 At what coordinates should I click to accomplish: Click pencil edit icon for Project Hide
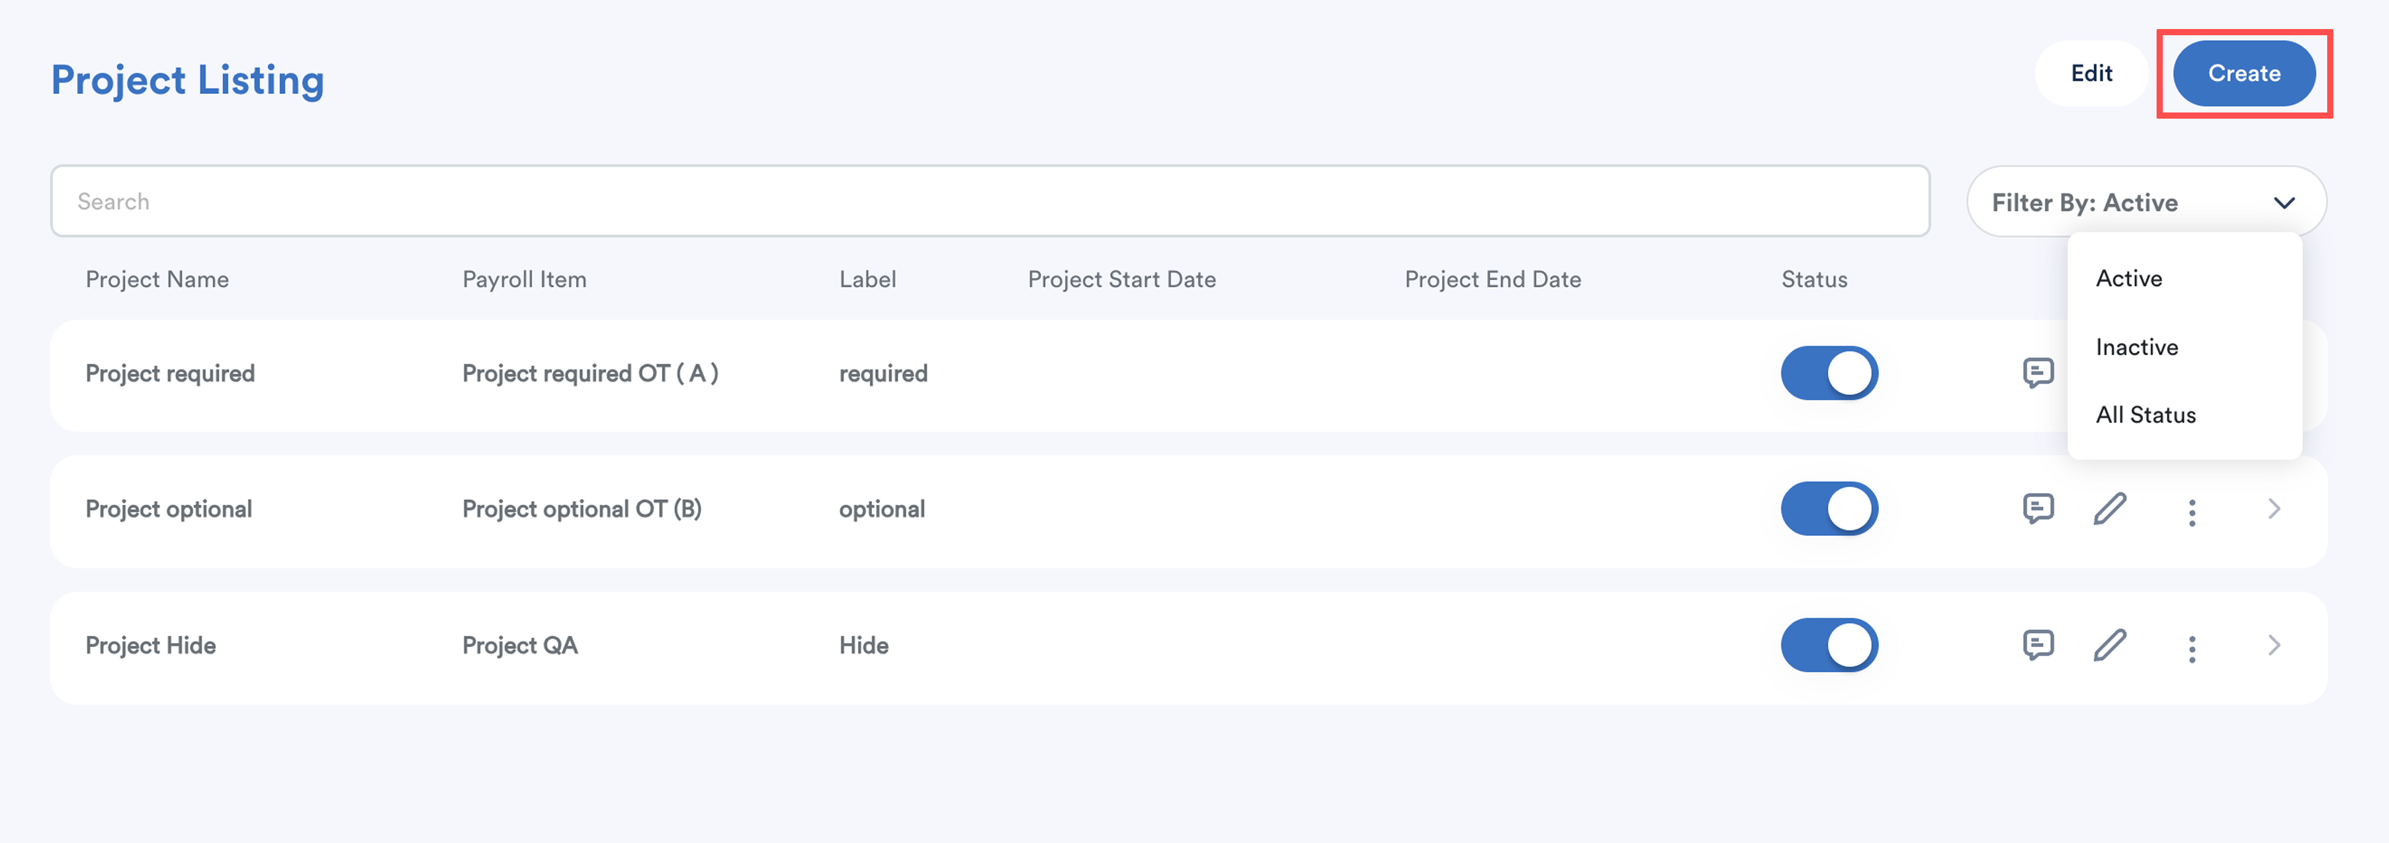click(2110, 645)
